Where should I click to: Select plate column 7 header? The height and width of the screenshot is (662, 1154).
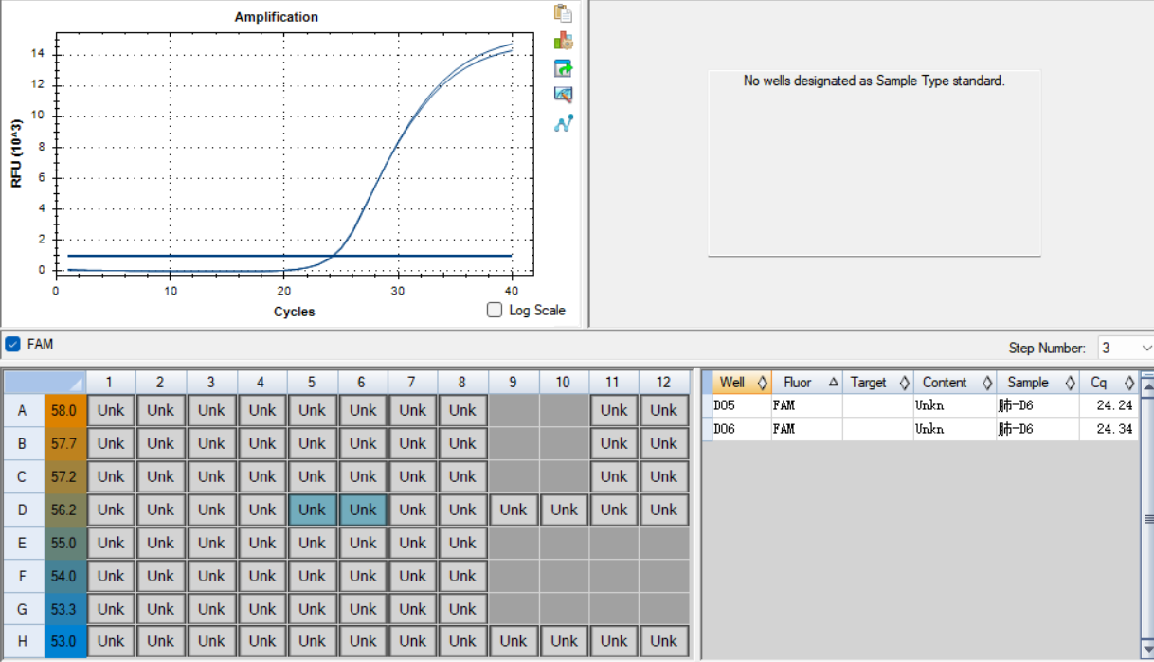[412, 383]
